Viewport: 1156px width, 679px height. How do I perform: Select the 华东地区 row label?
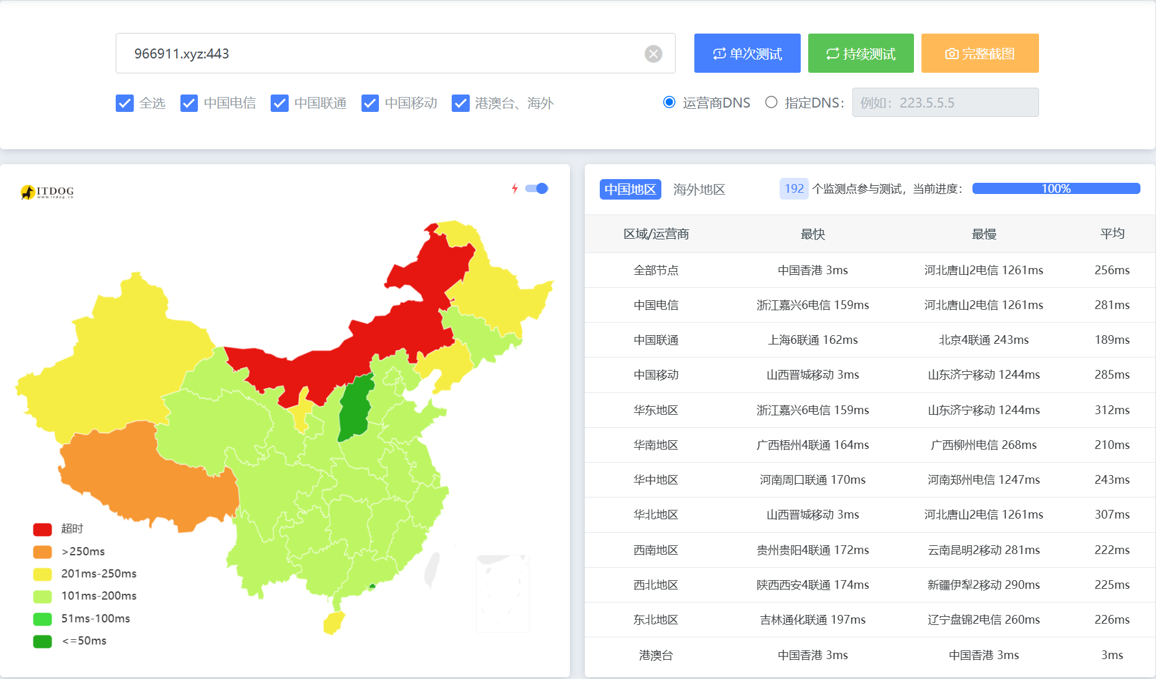point(656,410)
